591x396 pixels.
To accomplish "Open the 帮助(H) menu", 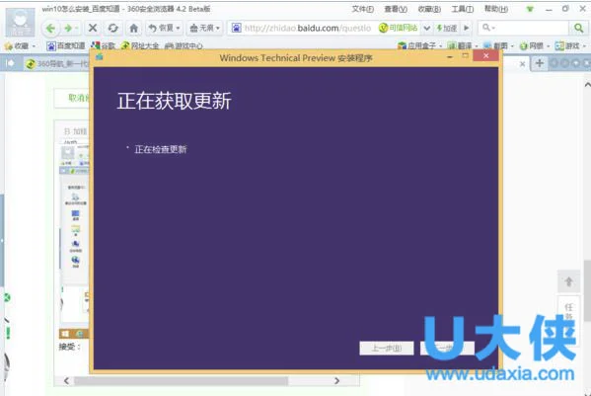I will tap(496, 9).
